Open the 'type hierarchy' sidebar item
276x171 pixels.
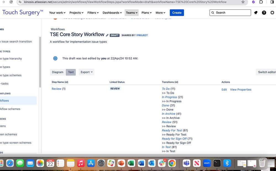point(11,58)
